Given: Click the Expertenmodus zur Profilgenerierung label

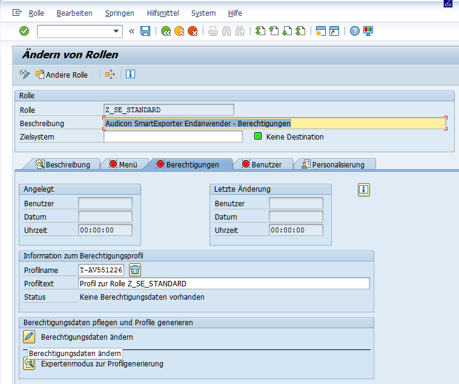Looking at the screenshot, I should 102,364.
